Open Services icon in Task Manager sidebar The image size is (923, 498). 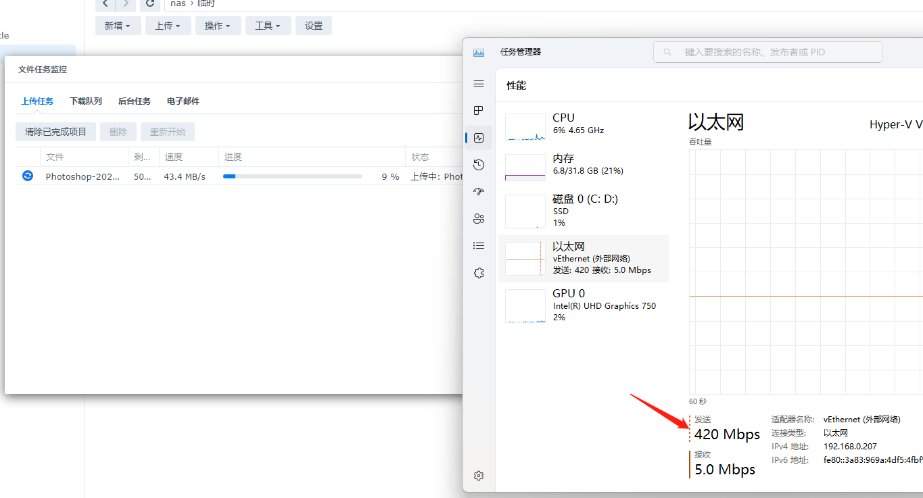pos(479,273)
